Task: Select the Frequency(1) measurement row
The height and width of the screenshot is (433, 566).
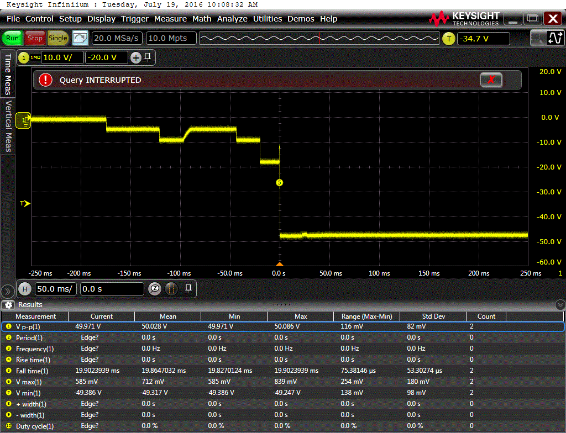Action: 282,349
